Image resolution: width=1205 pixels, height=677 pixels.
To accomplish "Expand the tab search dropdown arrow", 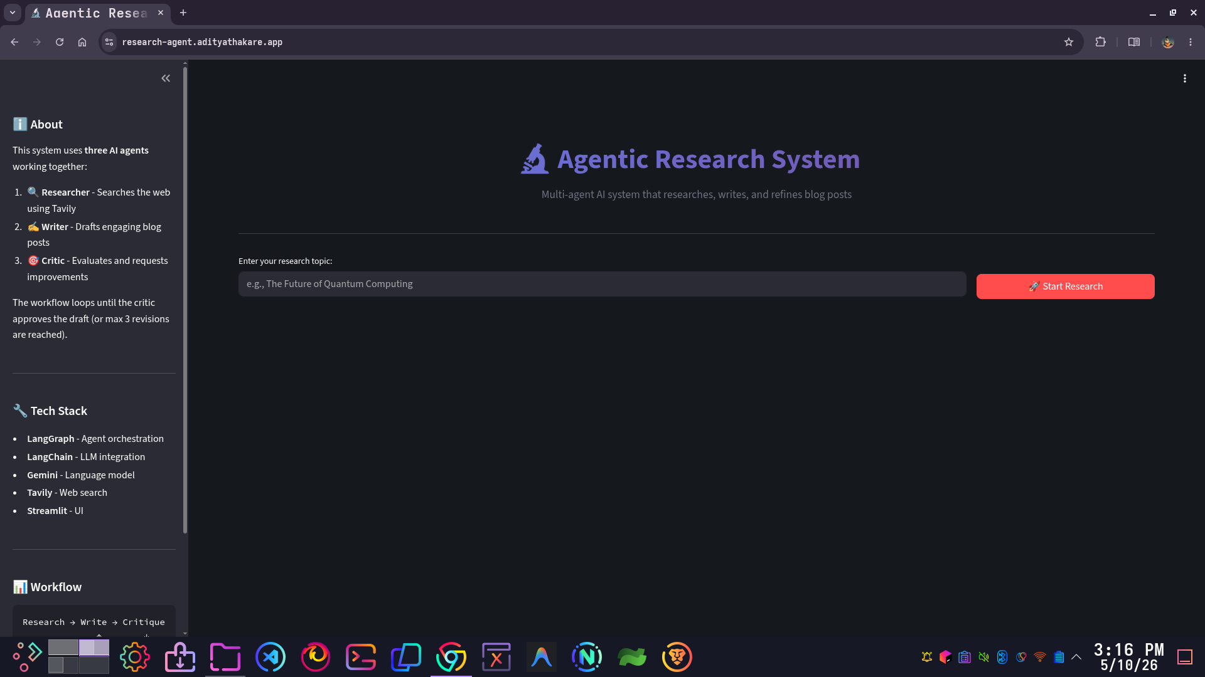I will [x=13, y=13].
